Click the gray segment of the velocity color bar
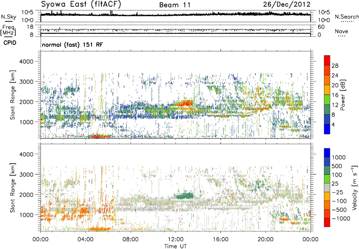Image resolution: width=359 pixels, height=249 pixels. point(327,187)
